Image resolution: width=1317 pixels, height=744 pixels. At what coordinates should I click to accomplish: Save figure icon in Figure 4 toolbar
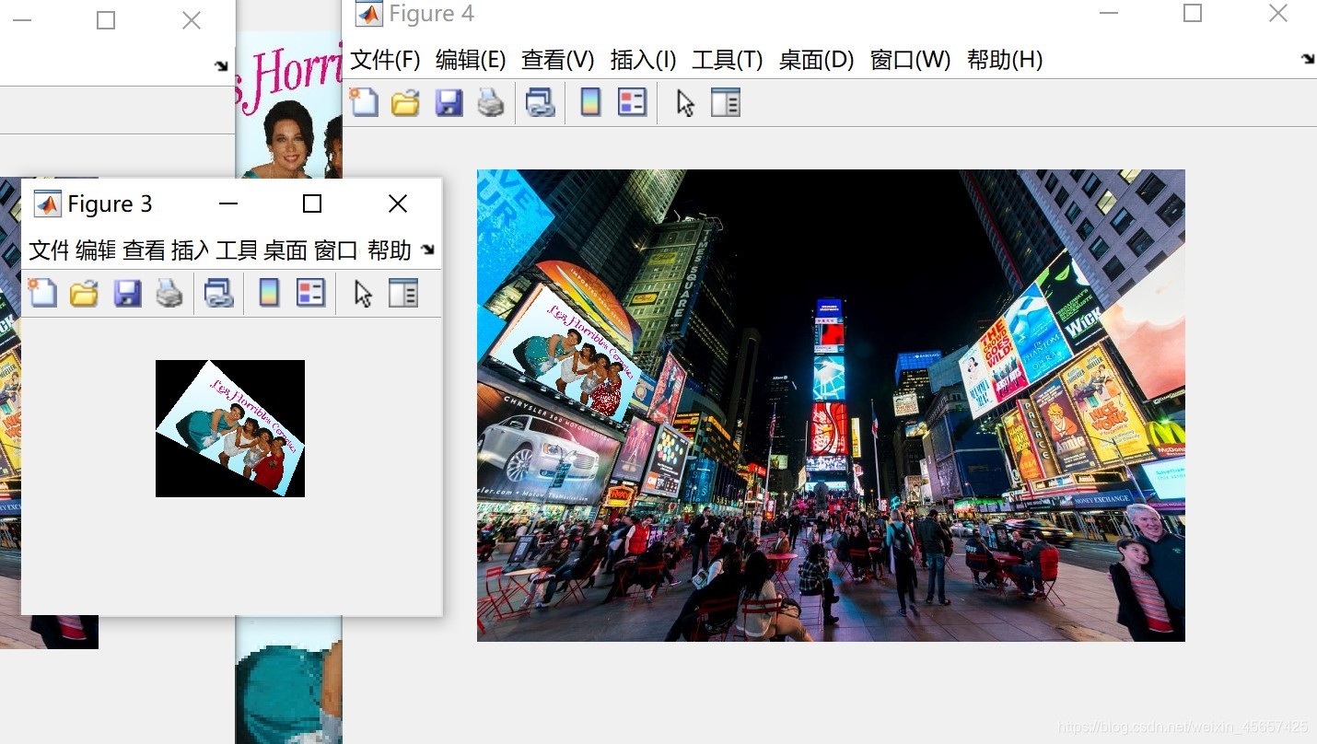click(x=449, y=102)
